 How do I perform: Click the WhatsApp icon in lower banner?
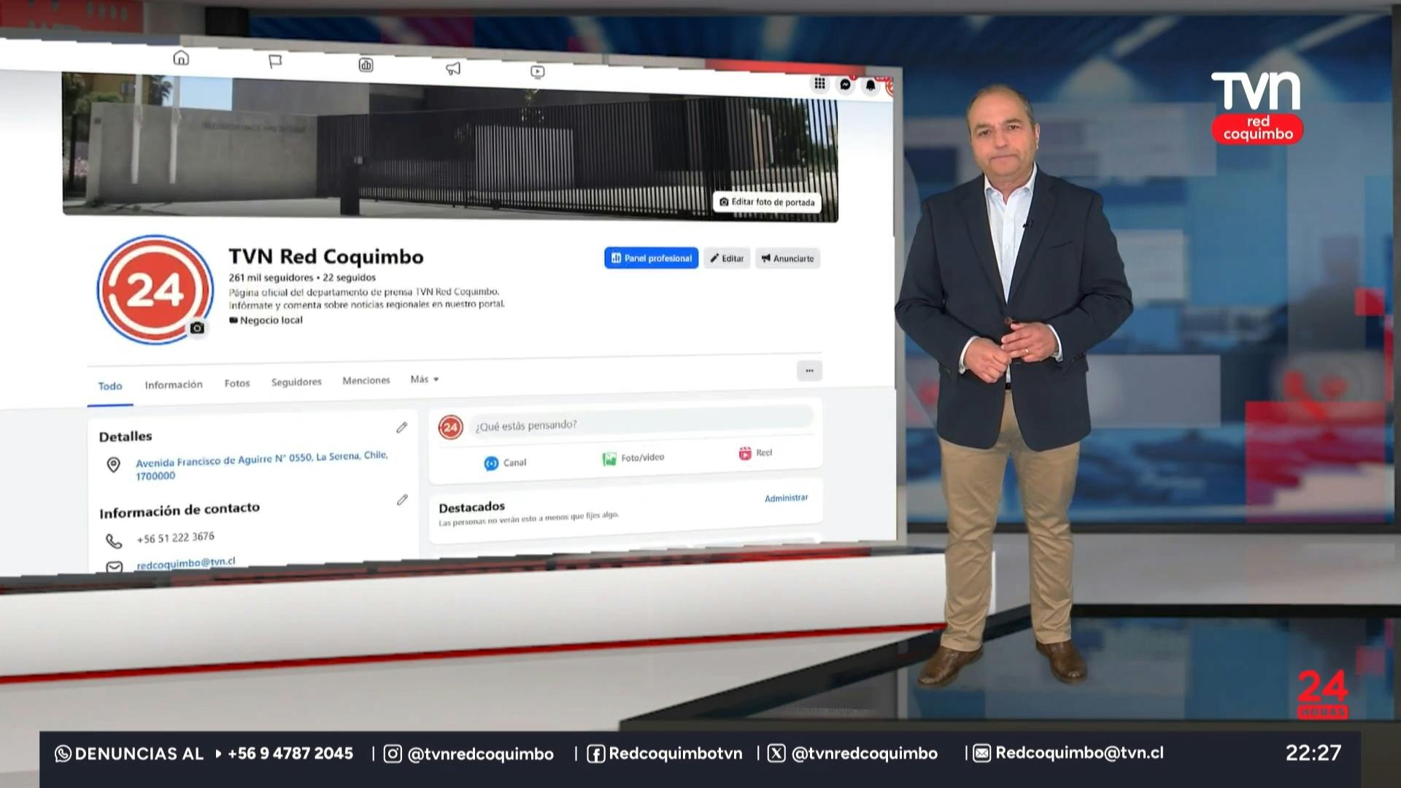point(63,754)
